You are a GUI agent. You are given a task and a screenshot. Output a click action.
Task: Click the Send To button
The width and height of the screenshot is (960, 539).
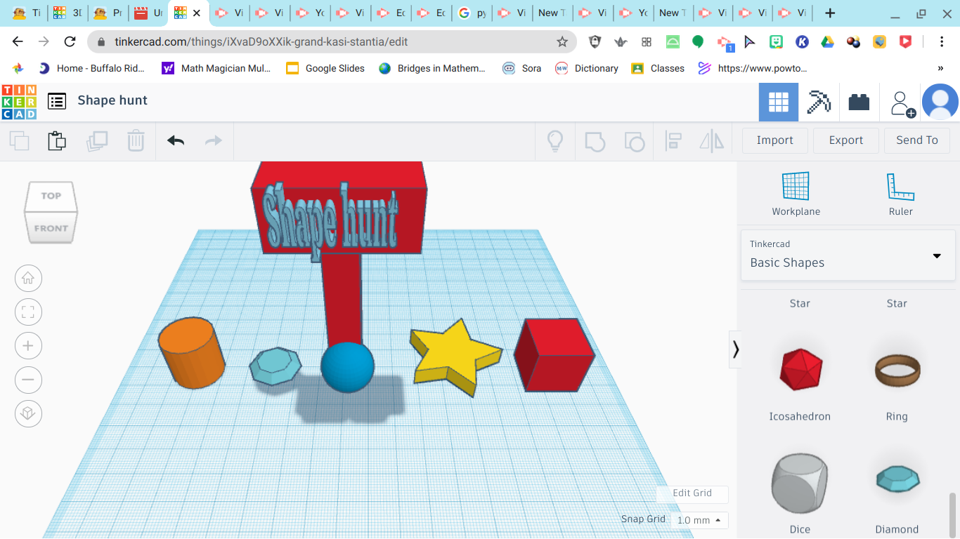917,140
